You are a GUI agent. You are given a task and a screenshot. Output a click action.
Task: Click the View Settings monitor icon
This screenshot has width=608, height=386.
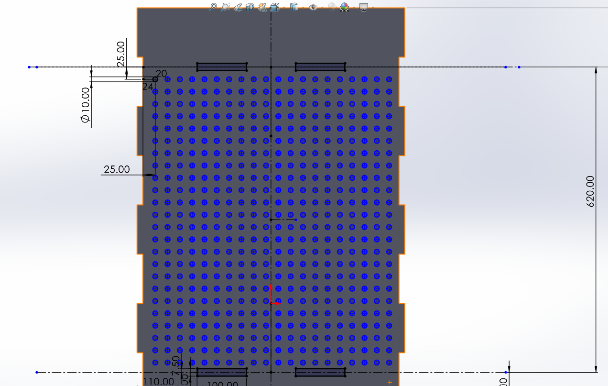click(363, 7)
